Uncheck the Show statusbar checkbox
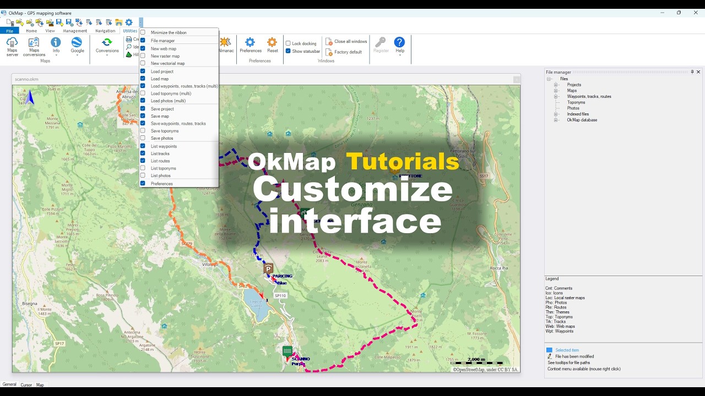The image size is (705, 396). 288,51
